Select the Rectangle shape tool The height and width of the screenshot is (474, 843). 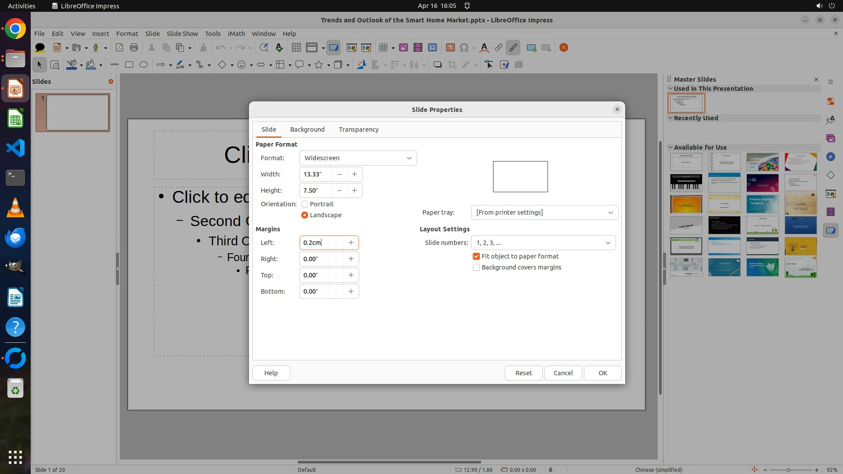click(129, 65)
